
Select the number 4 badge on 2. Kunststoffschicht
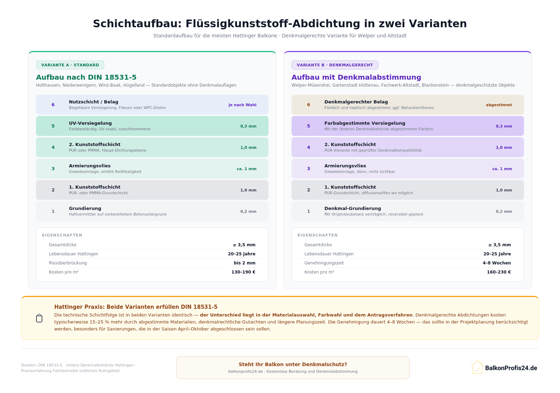tap(53, 147)
